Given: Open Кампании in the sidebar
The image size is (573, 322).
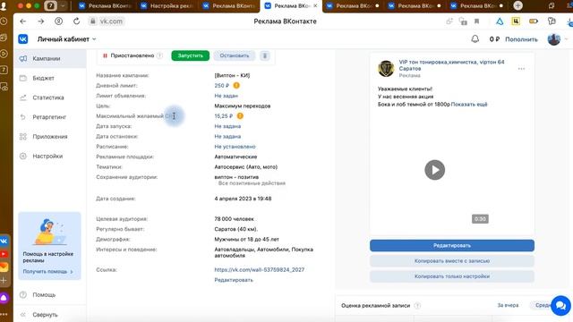Looking at the screenshot, I should [x=50, y=58].
